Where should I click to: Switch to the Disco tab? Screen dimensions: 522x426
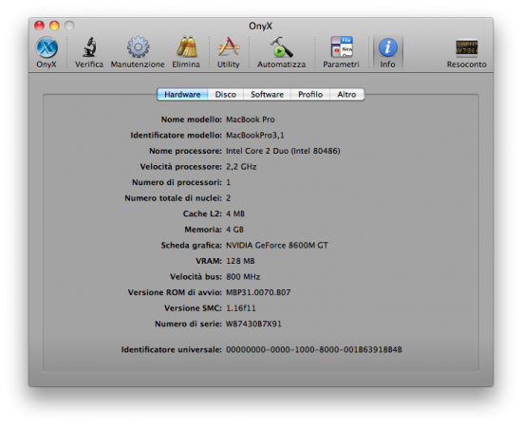(226, 95)
